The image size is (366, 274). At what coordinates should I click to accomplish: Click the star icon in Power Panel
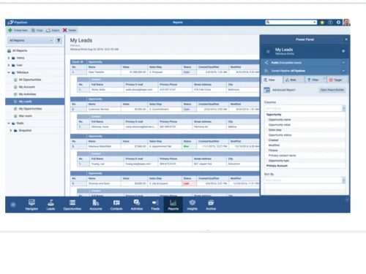pyautogui.click(x=268, y=51)
